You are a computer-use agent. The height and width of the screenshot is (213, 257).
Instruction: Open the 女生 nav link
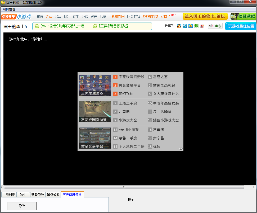tap(76, 16)
